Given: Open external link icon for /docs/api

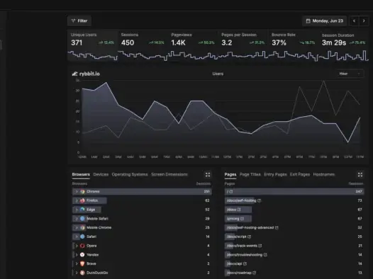Looking at the screenshot, I should [x=245, y=264].
